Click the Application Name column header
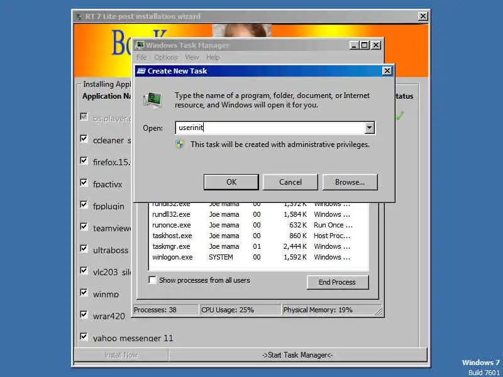Image resolution: width=503 pixels, height=377 pixels. [106, 96]
